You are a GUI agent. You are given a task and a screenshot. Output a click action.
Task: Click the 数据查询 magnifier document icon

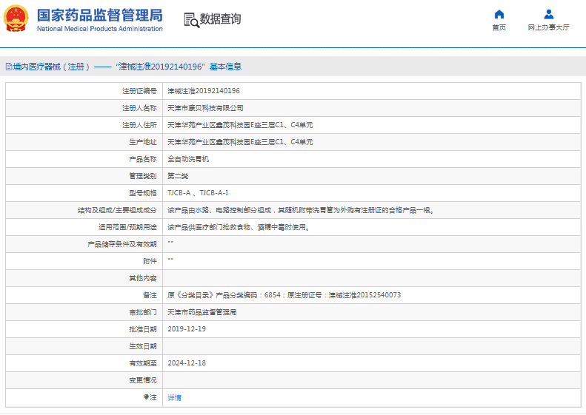pyautogui.click(x=191, y=20)
